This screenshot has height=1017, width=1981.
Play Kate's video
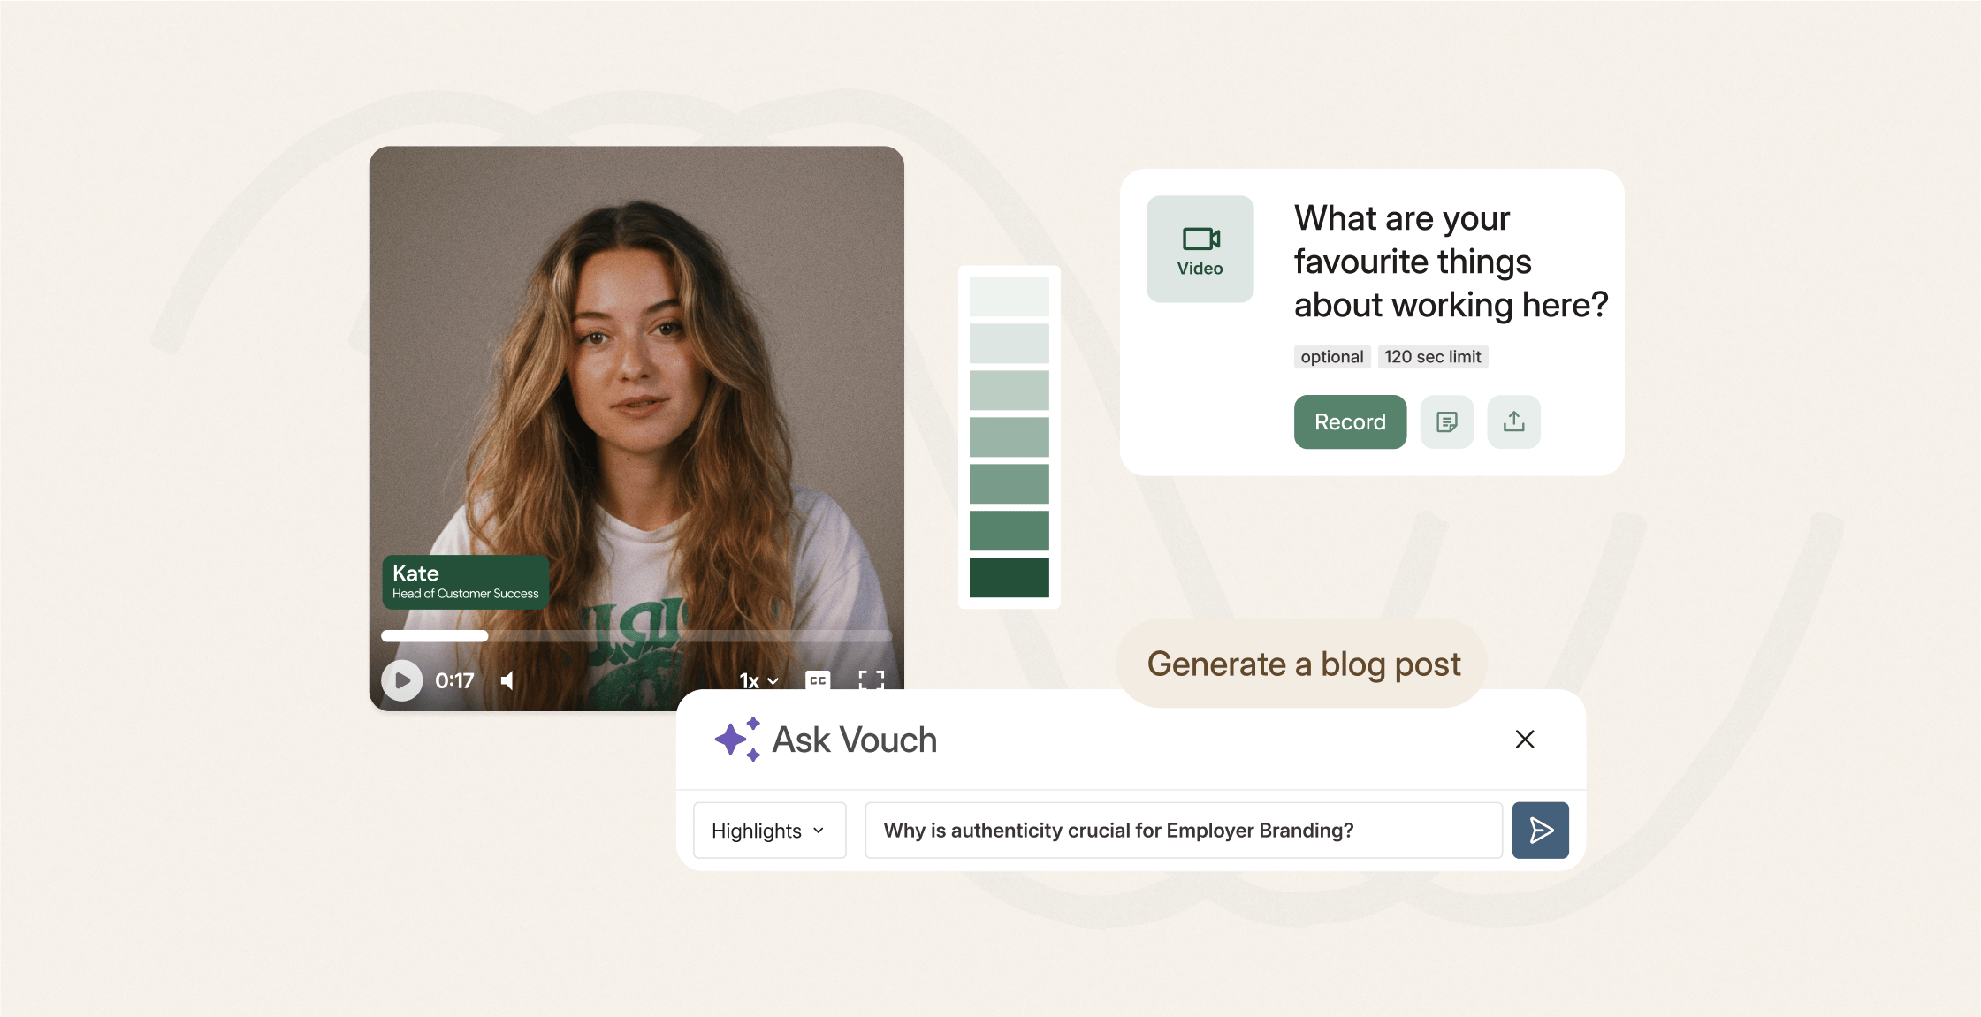click(402, 680)
